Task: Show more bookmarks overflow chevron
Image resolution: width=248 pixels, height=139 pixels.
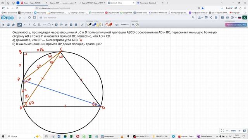Action: (x=245, y=13)
